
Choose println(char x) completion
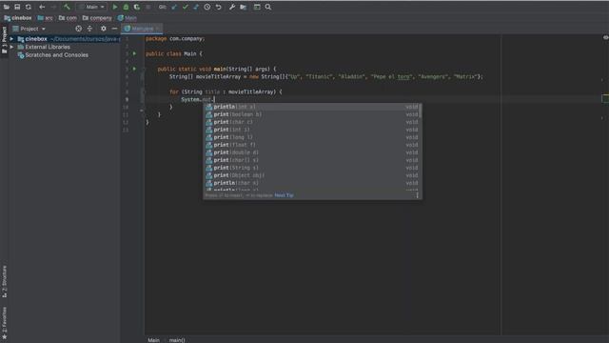(312, 183)
